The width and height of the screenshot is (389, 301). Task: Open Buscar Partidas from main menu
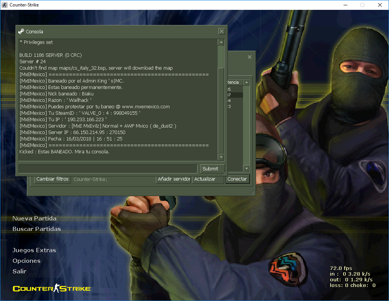click(x=37, y=229)
